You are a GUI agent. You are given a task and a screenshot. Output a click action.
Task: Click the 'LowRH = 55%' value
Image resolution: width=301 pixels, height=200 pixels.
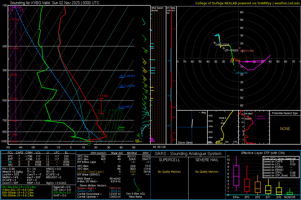pos(10,174)
